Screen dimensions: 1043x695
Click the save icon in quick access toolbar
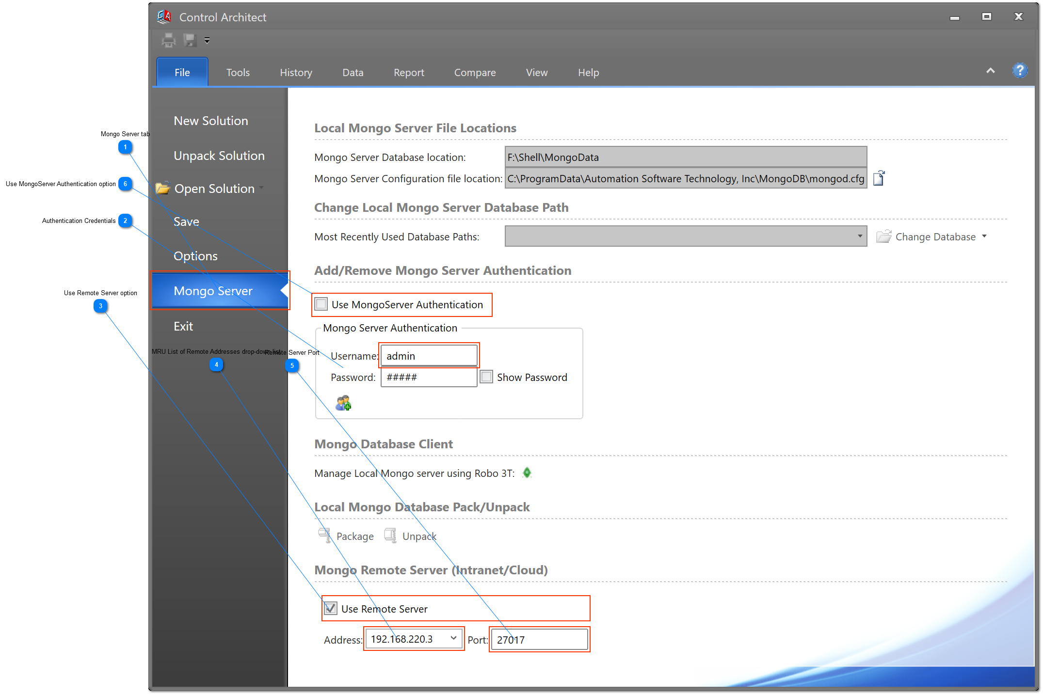click(x=190, y=40)
